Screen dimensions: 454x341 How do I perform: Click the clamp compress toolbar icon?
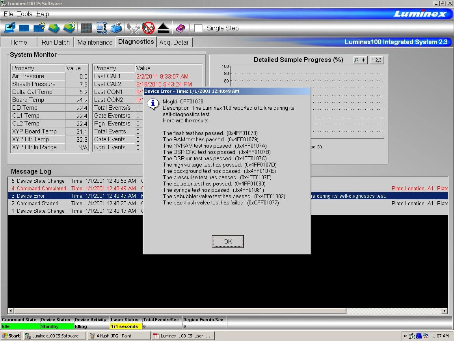pos(102,28)
